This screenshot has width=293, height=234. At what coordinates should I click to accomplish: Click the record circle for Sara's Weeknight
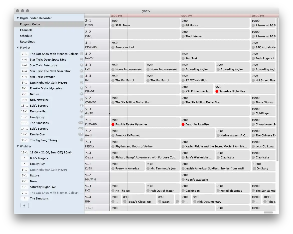(183, 157)
